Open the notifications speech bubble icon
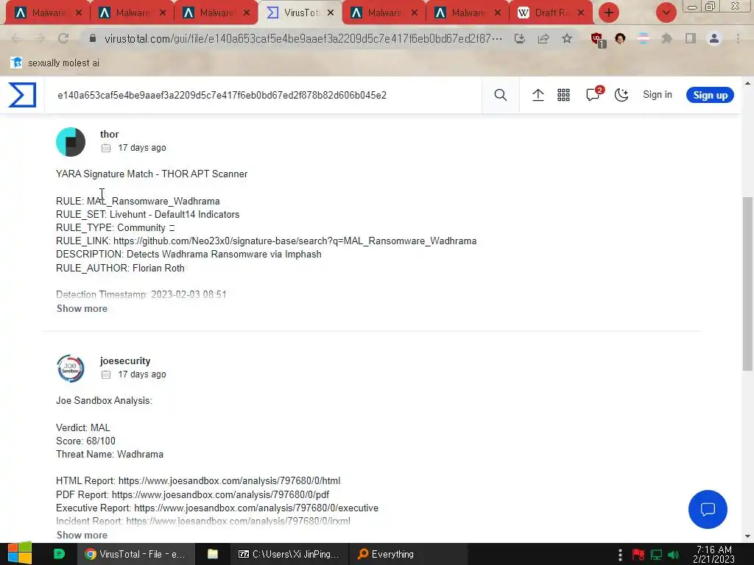This screenshot has height=565, width=754. tap(593, 94)
